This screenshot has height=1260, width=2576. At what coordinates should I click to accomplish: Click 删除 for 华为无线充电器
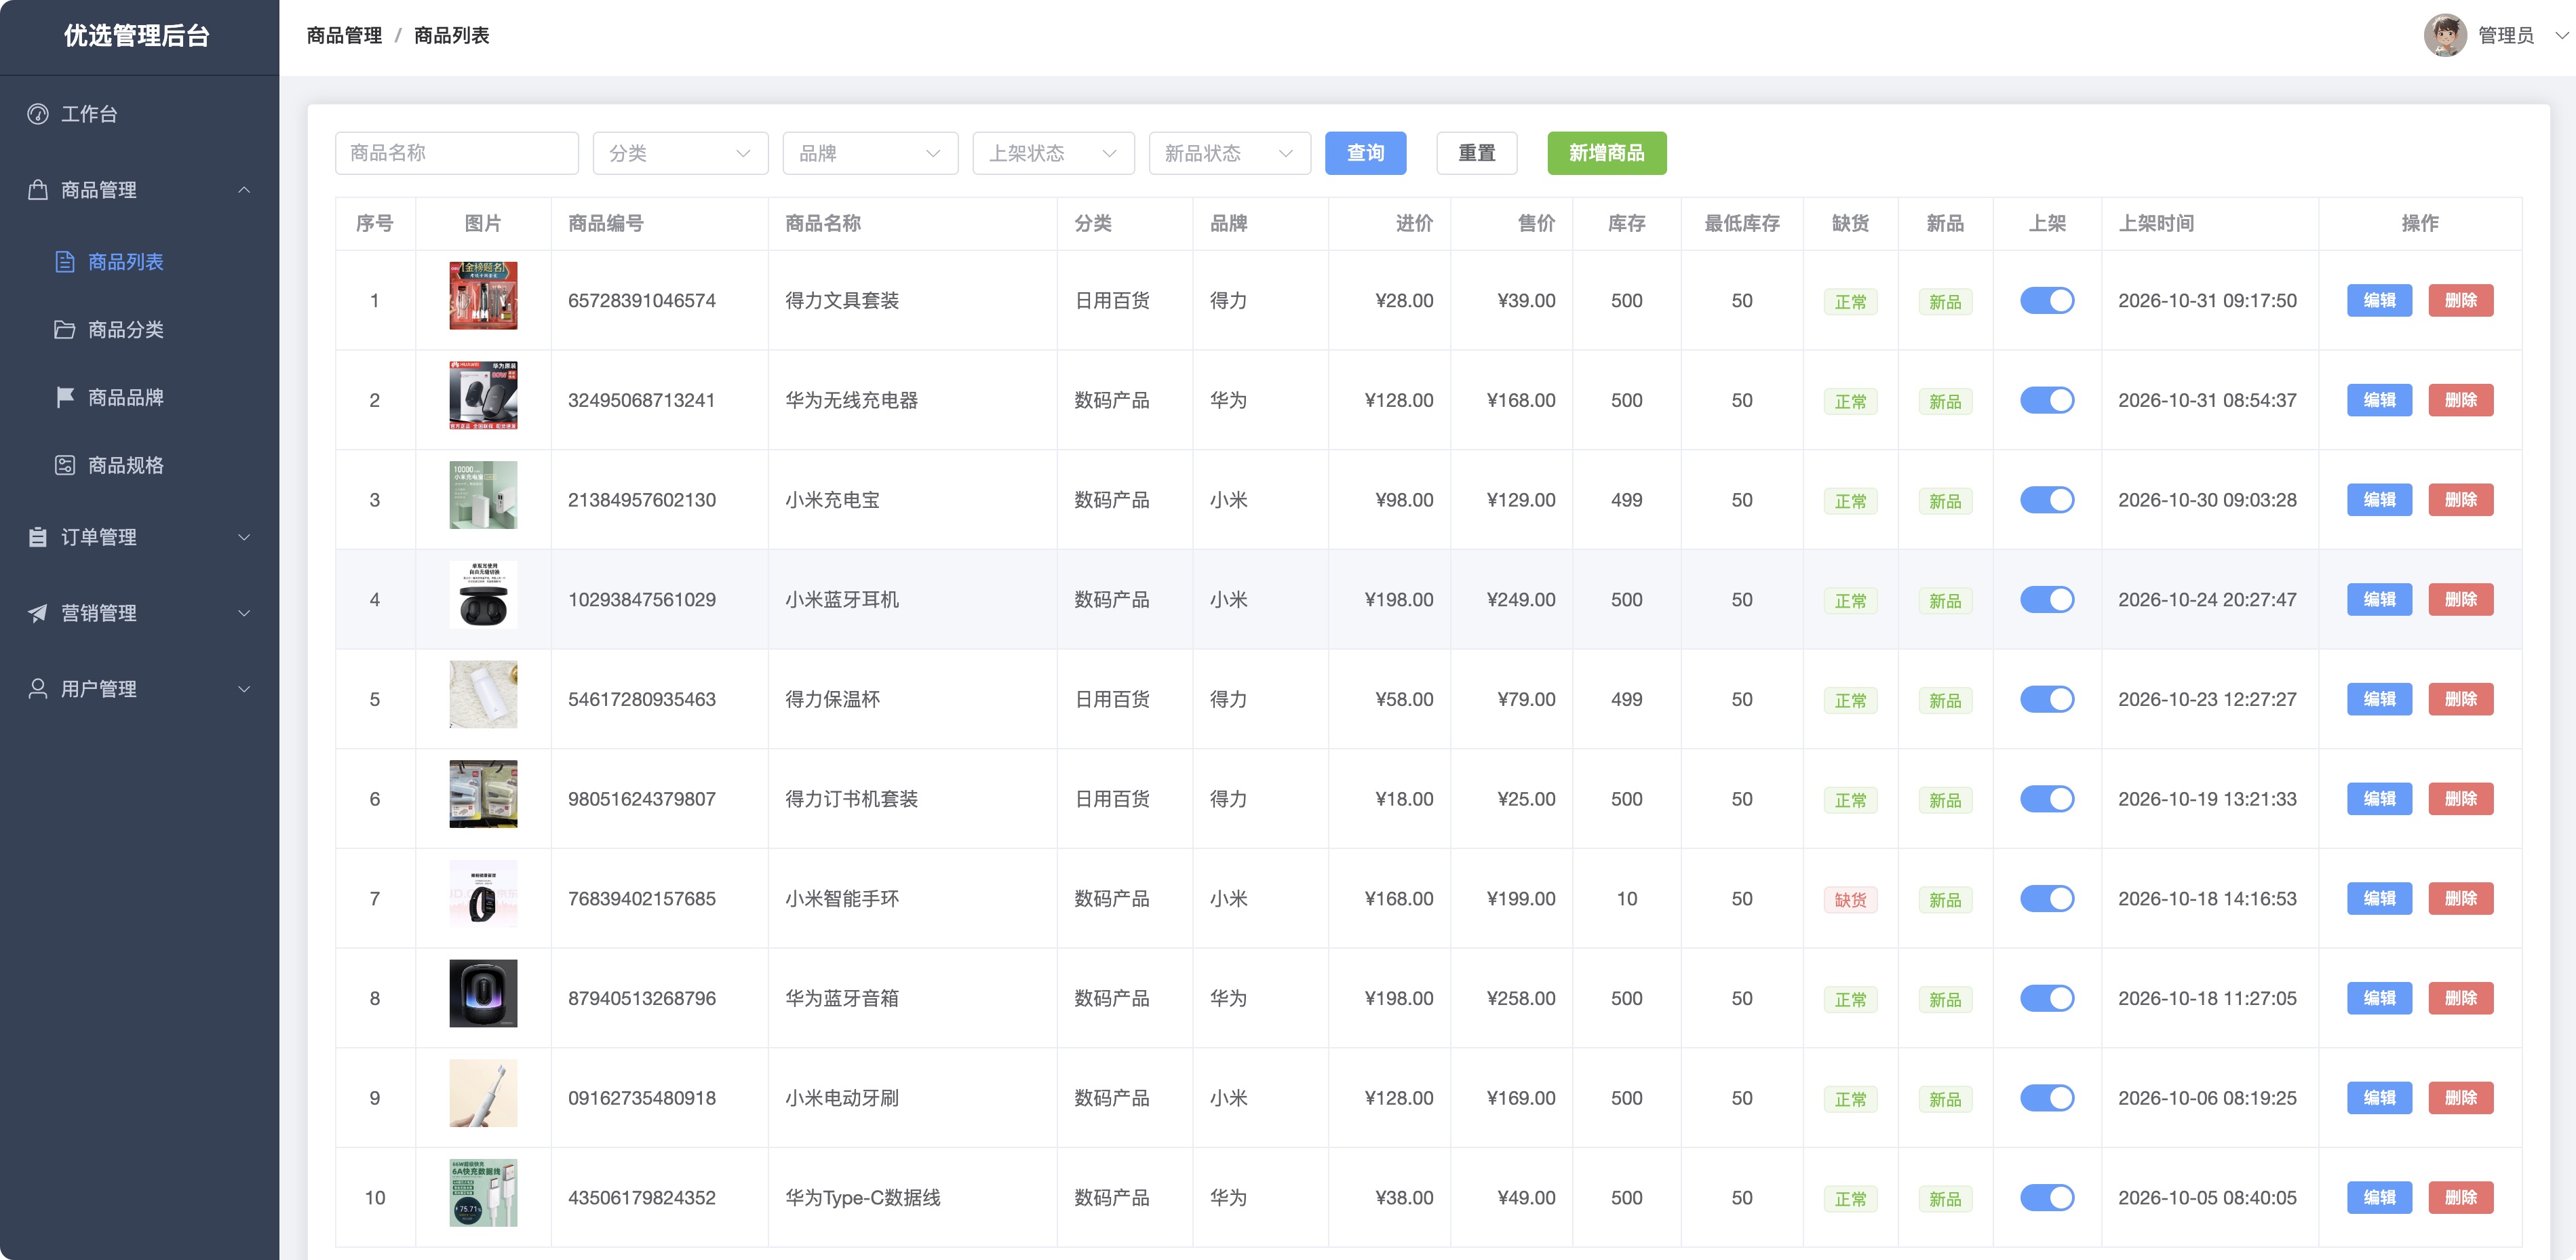(x=2460, y=401)
